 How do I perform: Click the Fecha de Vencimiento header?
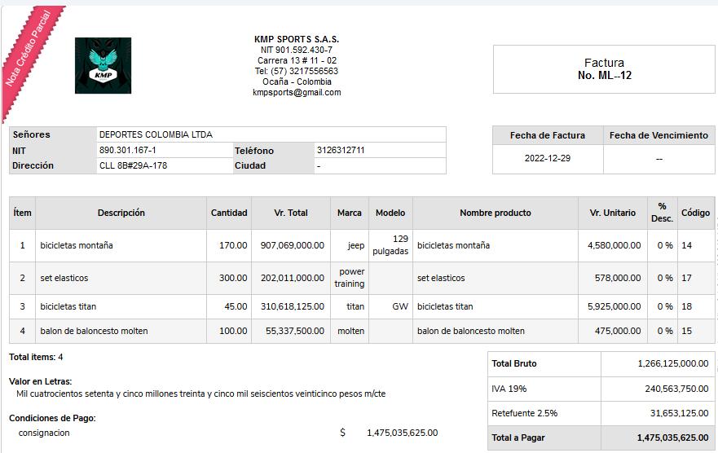tap(659, 135)
